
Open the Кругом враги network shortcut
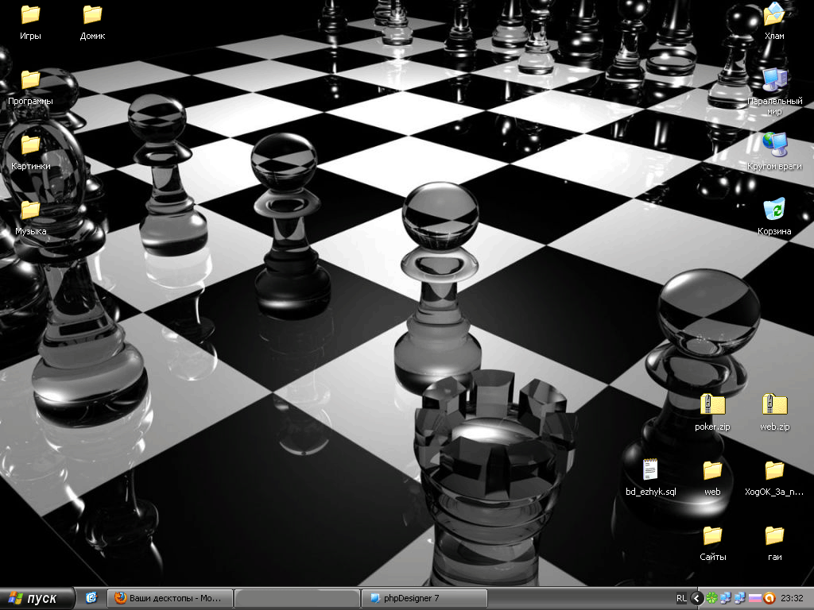tap(774, 145)
